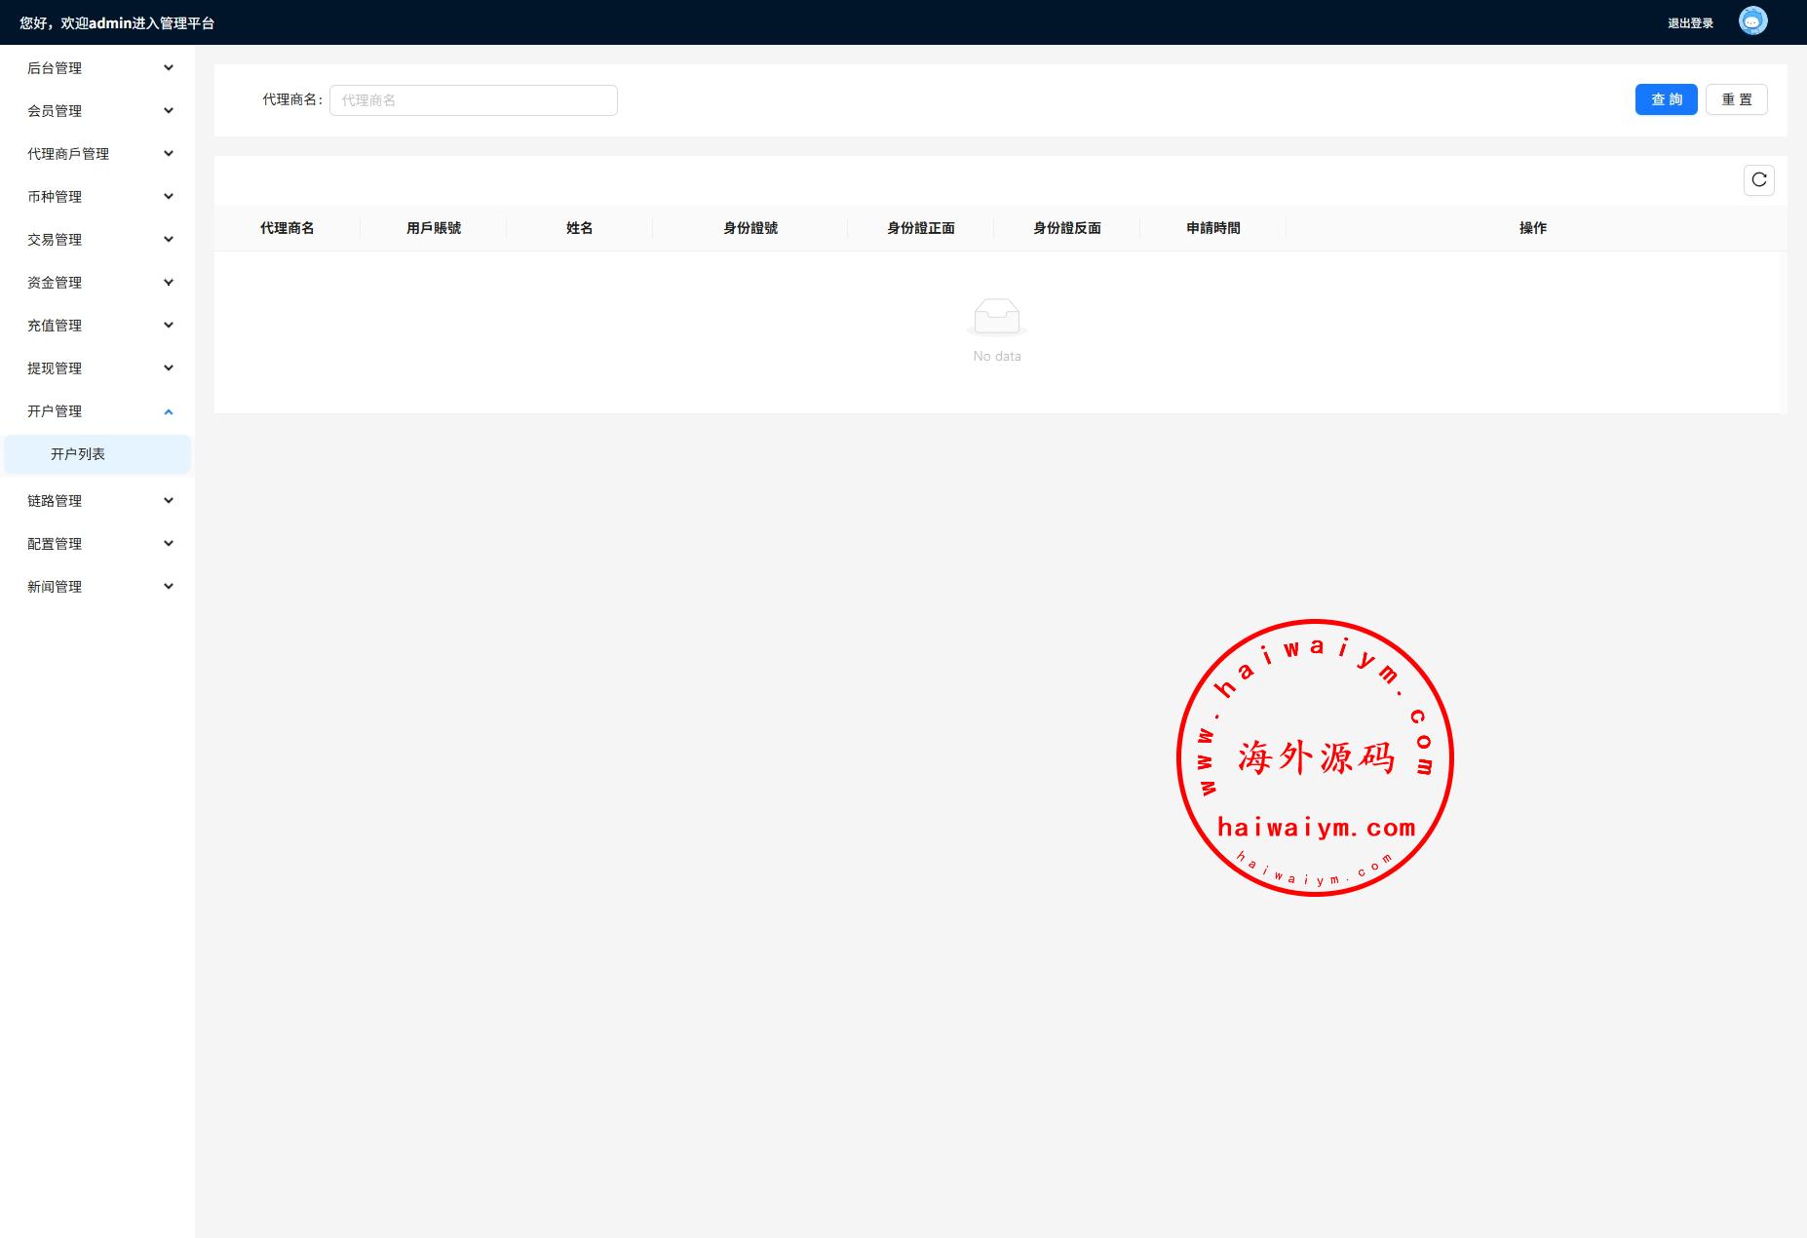Open the 新闻管理 sidebar menu
Screen dimensions: 1807x1238
(97, 587)
